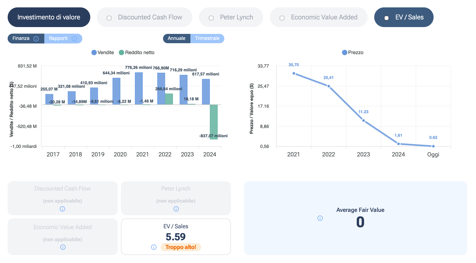Click info icon next to Rapporti
Screen dimensions: 476x263
pyautogui.click(x=74, y=39)
